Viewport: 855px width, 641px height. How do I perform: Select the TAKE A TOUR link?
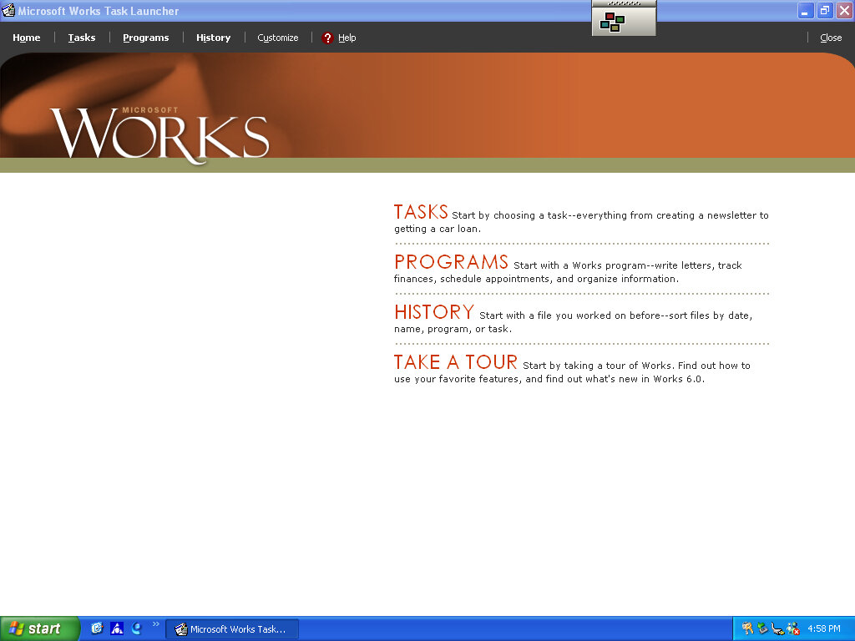tap(456, 362)
